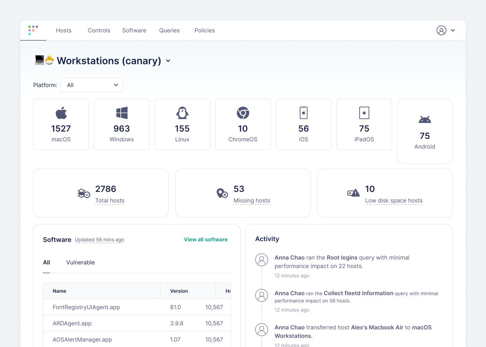The height and width of the screenshot is (347, 486).
Task: Open the user account avatar menu
Action: 441,30
